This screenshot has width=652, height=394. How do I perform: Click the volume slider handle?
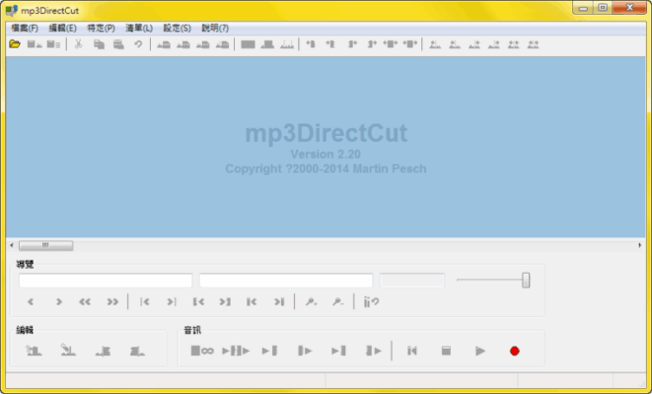click(526, 281)
